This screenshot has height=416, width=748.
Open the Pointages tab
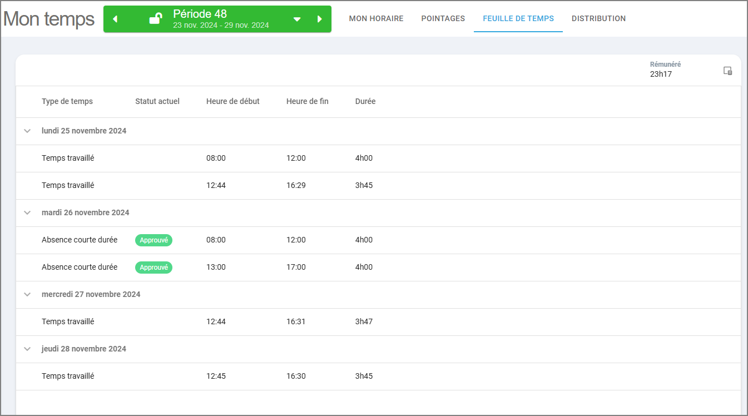(x=443, y=19)
